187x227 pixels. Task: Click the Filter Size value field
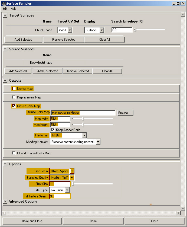coord(60,184)
